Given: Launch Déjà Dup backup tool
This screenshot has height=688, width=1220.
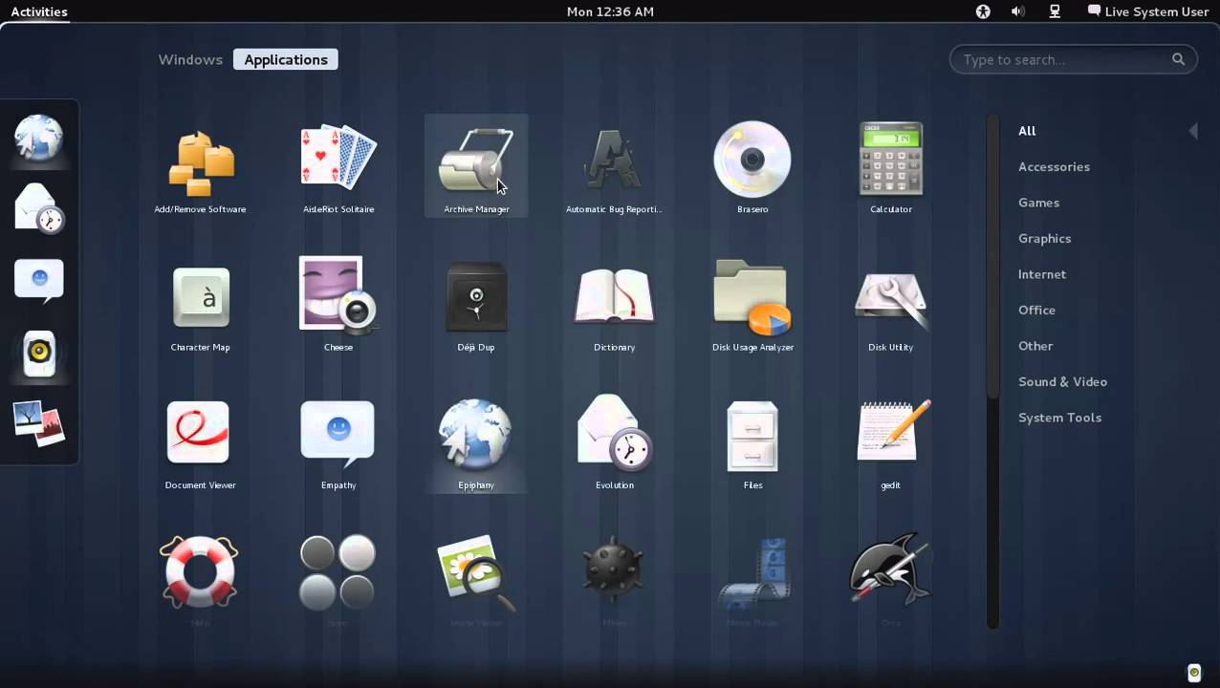Looking at the screenshot, I should coord(476,304).
